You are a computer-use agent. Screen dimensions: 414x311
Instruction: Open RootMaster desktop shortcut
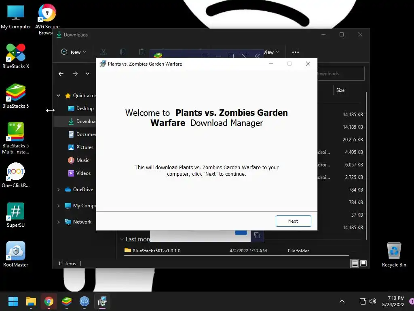[16, 254]
